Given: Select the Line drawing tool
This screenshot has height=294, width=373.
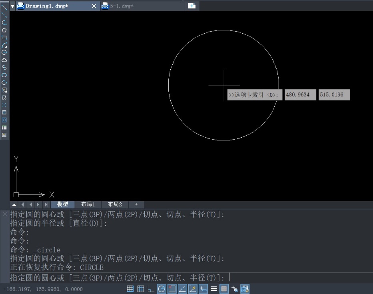Looking at the screenshot, I should coord(4,7).
